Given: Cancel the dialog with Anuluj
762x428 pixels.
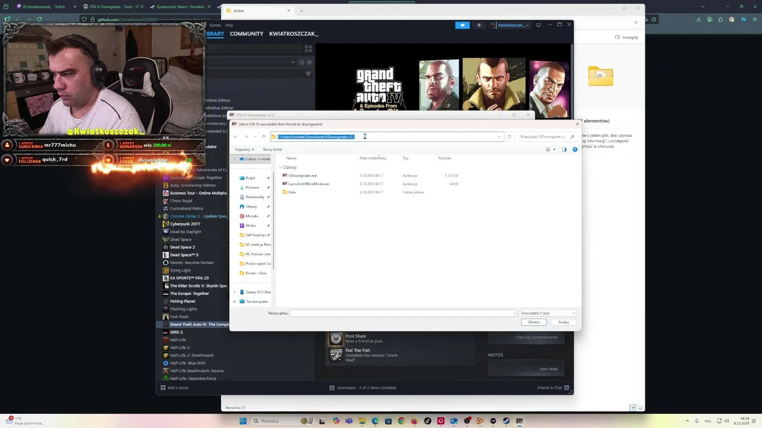Looking at the screenshot, I should 563,322.
